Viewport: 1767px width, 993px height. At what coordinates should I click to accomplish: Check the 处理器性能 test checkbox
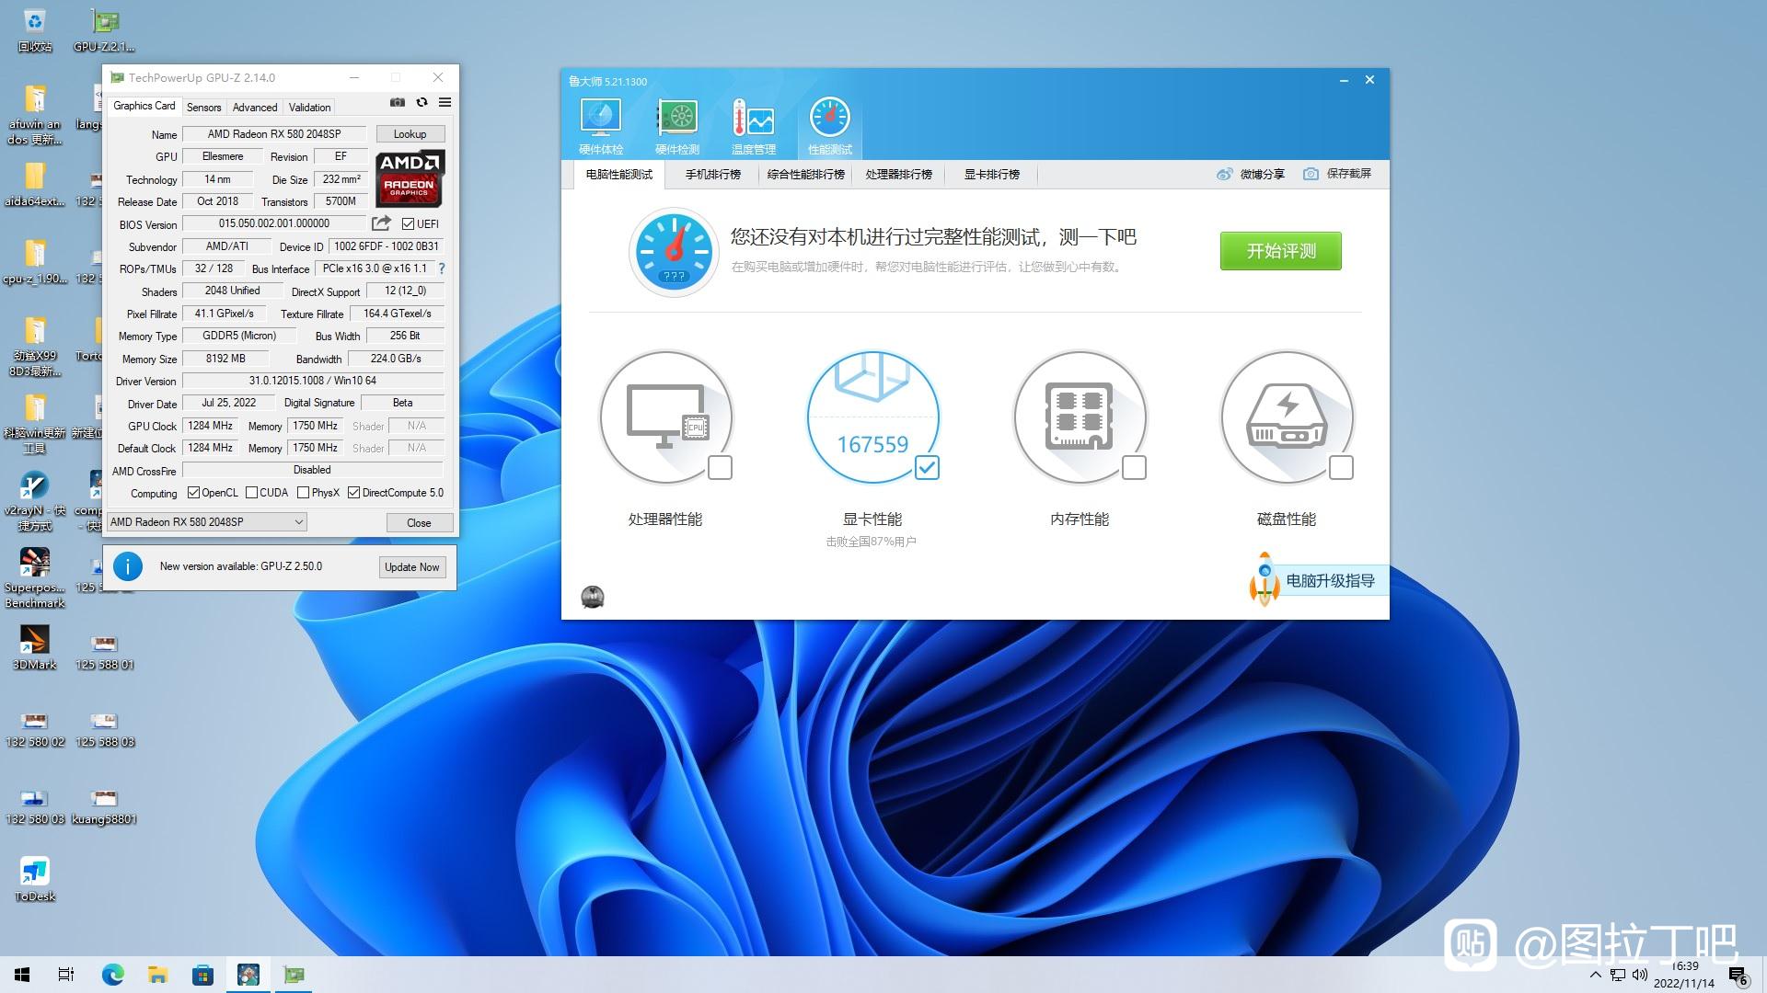(x=721, y=468)
